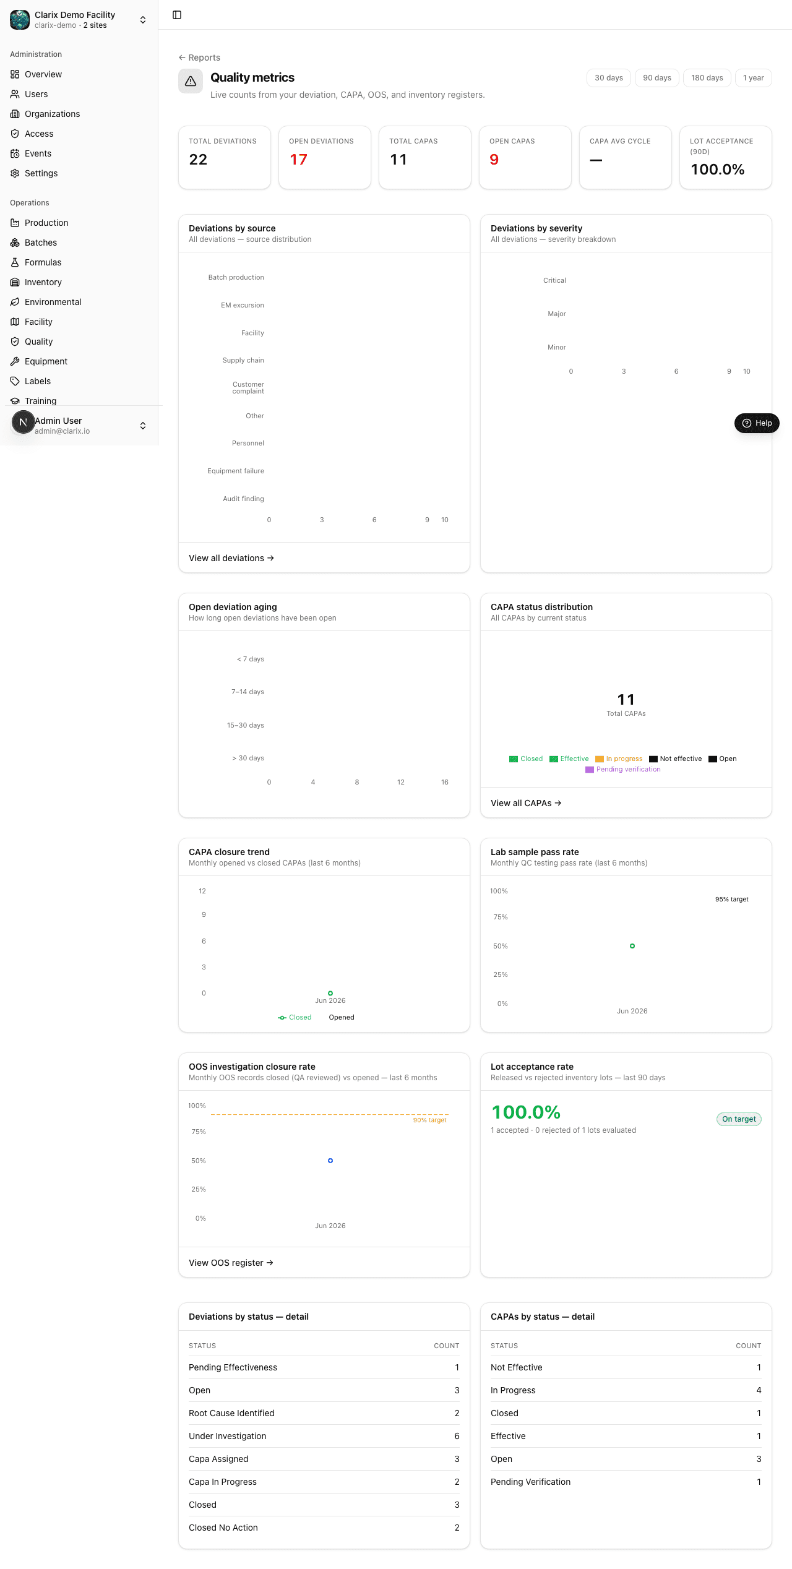The width and height of the screenshot is (792, 1569).
Task: Click the Facility map icon
Action: 15,322
